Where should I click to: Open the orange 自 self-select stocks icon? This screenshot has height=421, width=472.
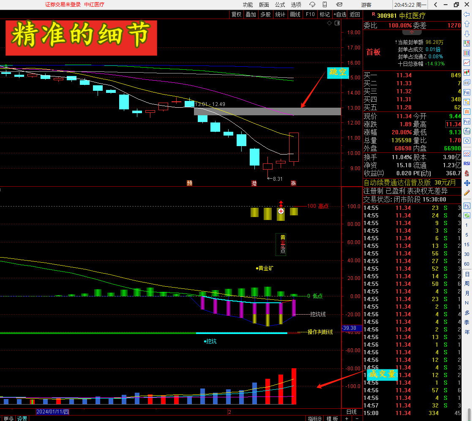pos(467,112)
